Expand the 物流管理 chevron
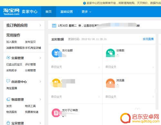This screenshot has width=161, height=125. (x=40, y=99)
